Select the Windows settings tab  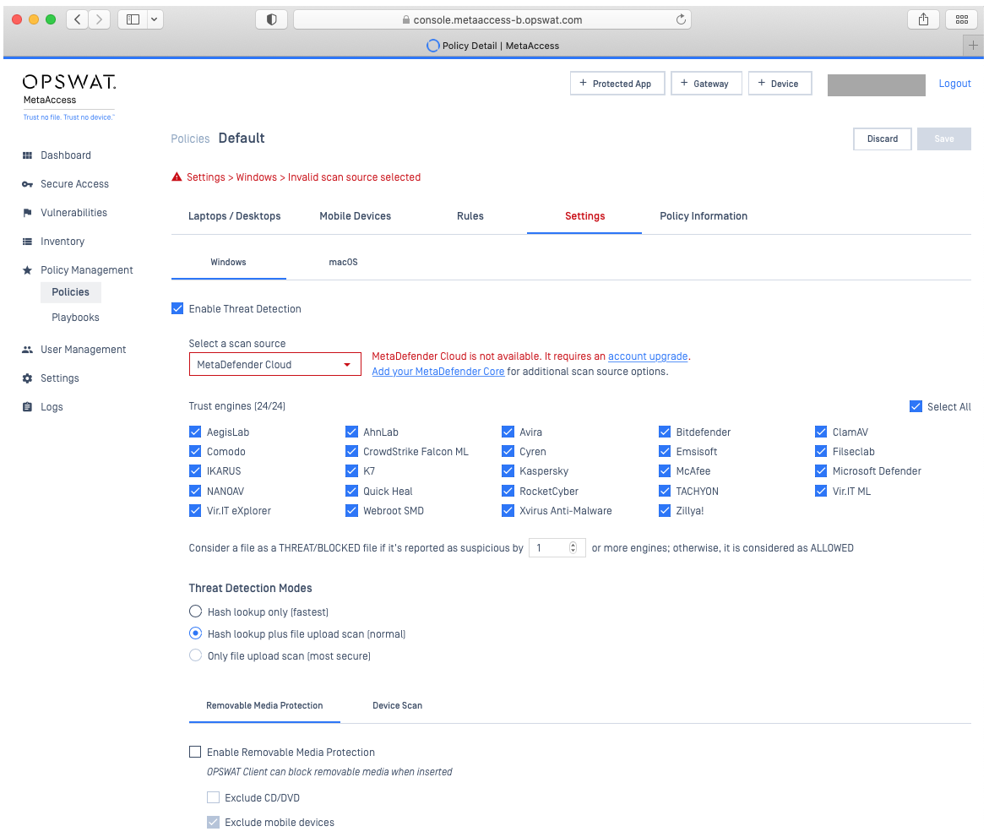228,263
